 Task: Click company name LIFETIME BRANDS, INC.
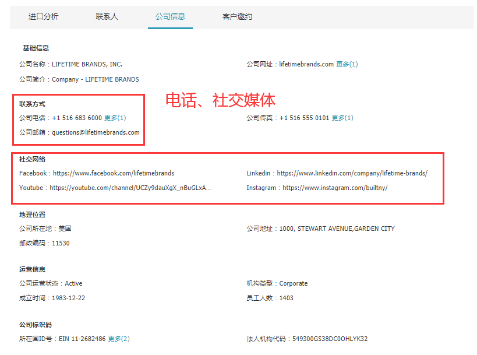[x=87, y=64]
